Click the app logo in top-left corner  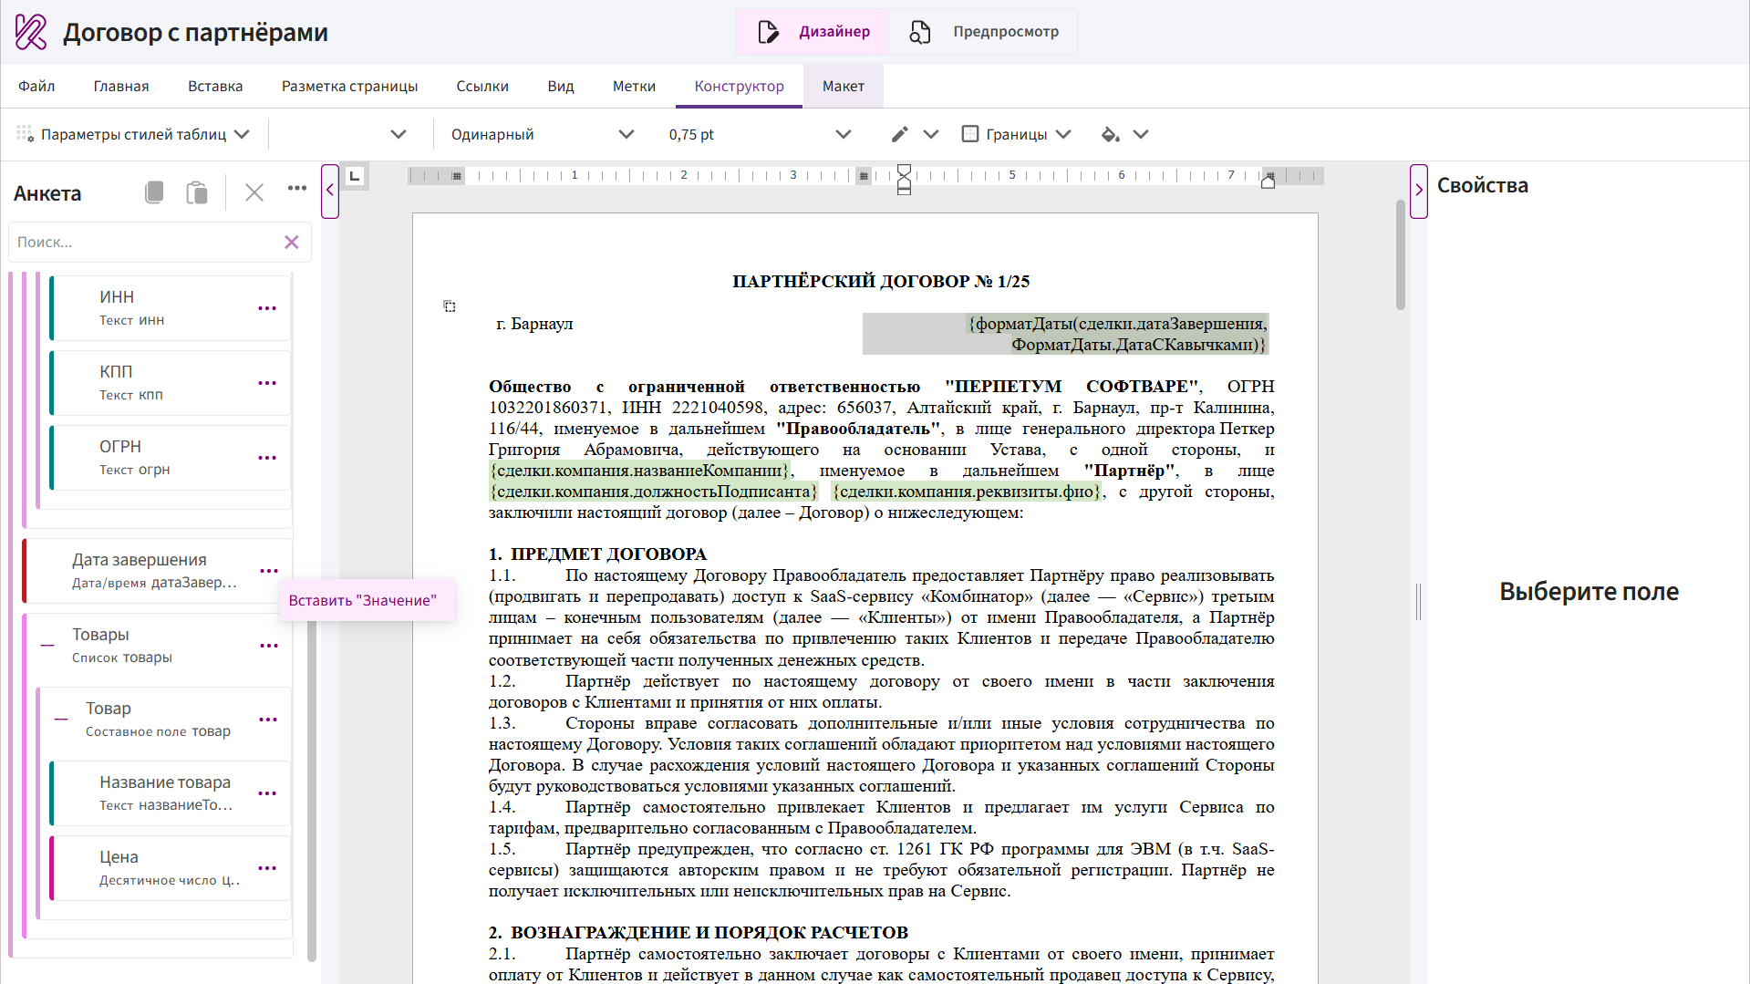point(31,32)
